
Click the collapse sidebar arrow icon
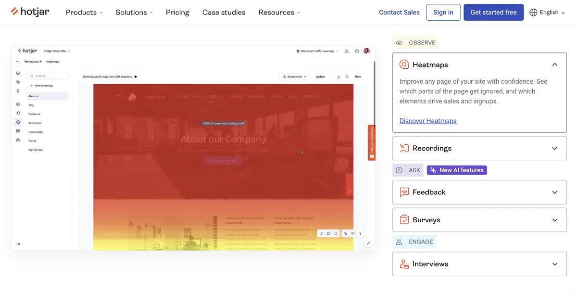pyautogui.click(x=18, y=244)
